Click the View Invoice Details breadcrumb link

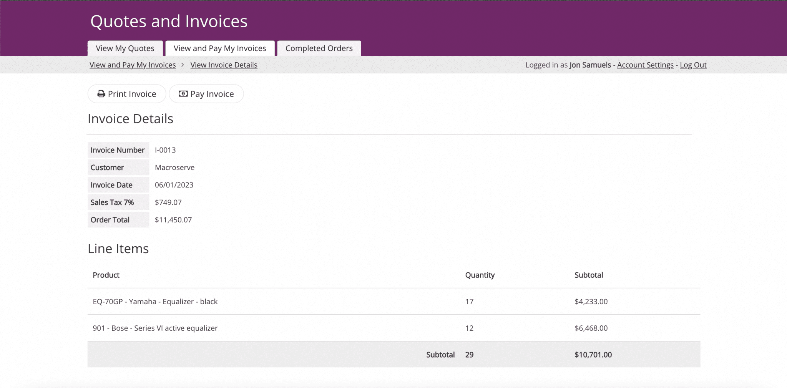[224, 65]
